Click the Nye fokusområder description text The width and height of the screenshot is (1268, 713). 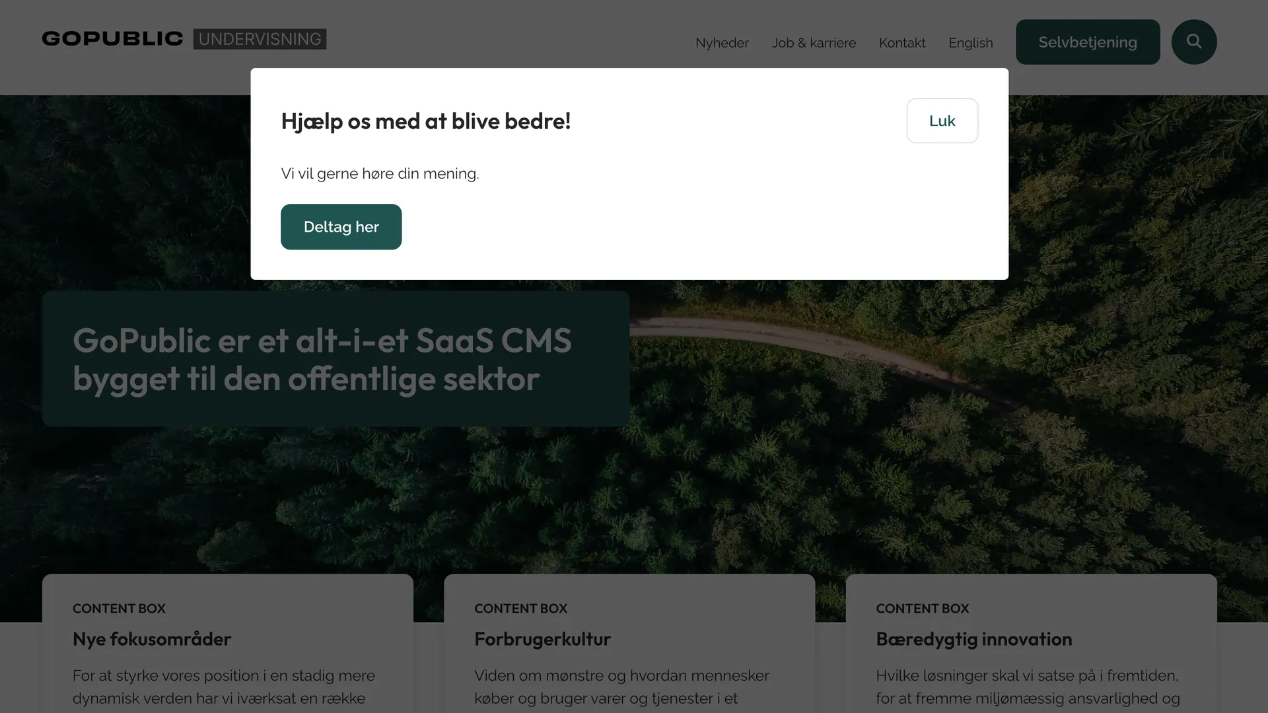224,687
